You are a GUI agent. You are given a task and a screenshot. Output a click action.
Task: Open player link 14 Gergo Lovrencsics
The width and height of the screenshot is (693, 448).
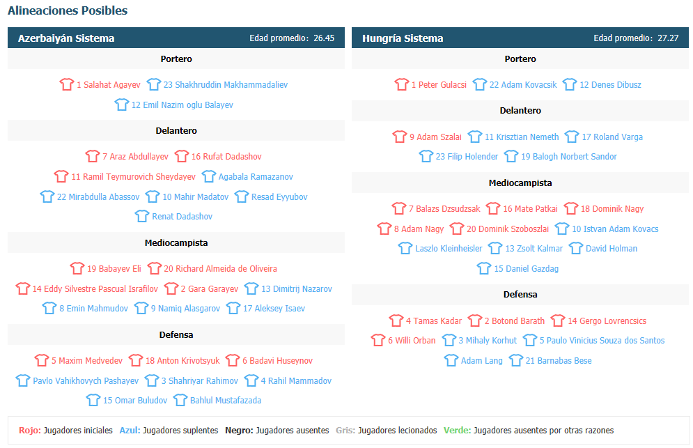pyautogui.click(x=607, y=320)
